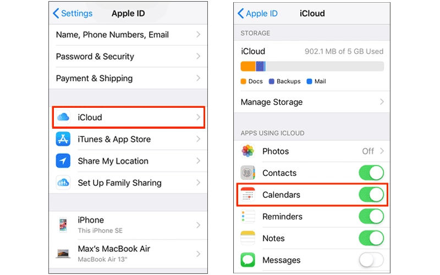The image size is (440, 275).
Task: Open Photos Off disclosure chevron
Action: [382, 151]
